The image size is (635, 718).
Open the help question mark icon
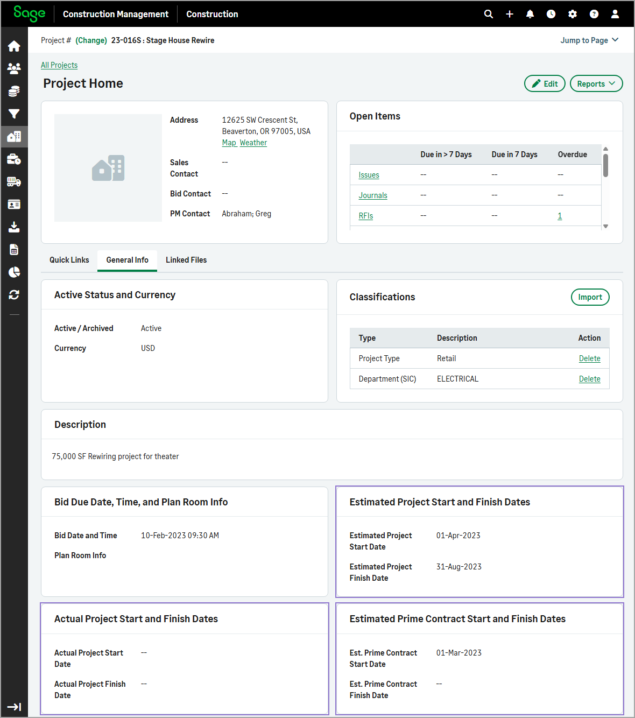click(x=594, y=14)
